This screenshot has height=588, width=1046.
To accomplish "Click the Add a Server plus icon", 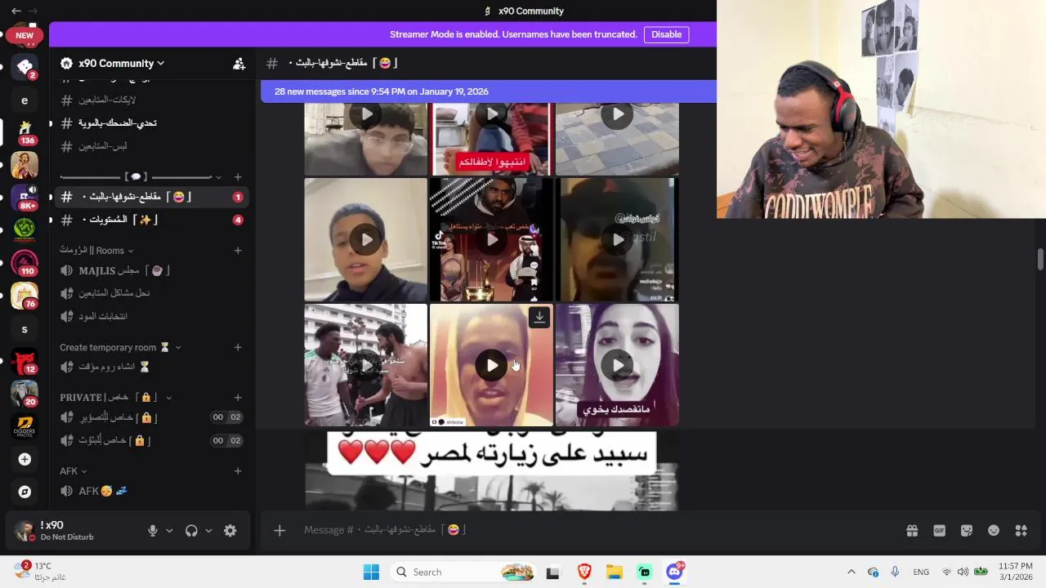I will pos(25,460).
